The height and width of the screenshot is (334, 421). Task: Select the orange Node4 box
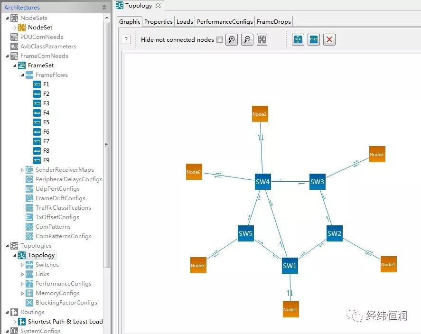(x=389, y=264)
